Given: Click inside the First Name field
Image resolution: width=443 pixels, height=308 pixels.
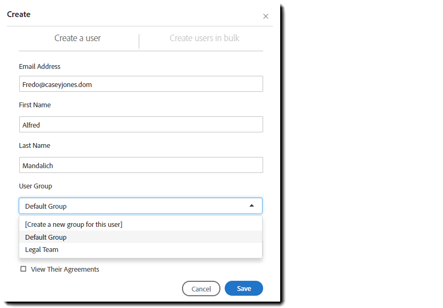Looking at the screenshot, I should [x=140, y=124].
